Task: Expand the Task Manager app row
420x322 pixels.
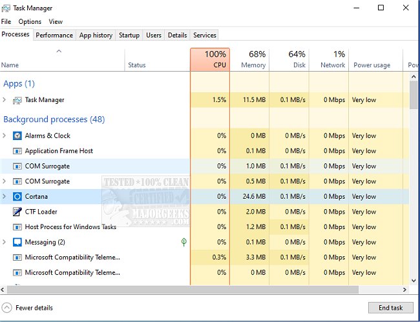Action: coord(4,100)
